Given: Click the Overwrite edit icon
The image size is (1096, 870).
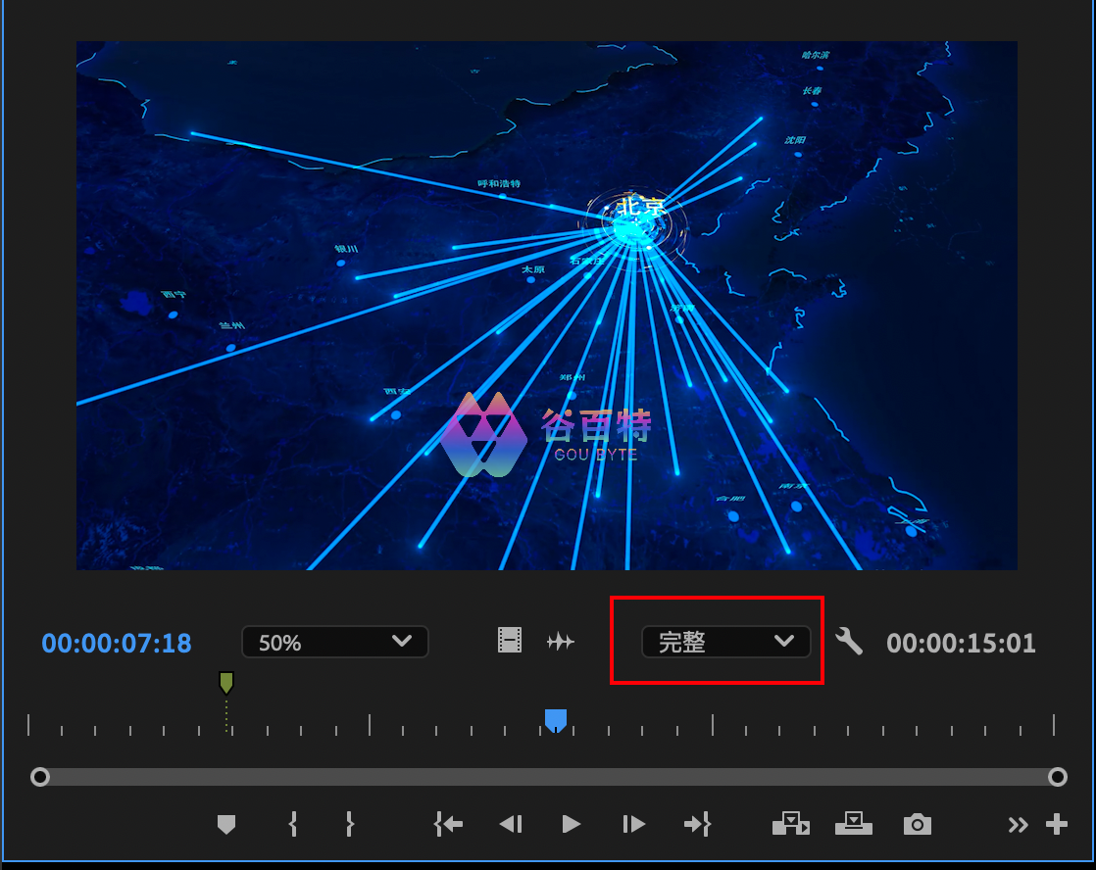Looking at the screenshot, I should click(x=853, y=825).
